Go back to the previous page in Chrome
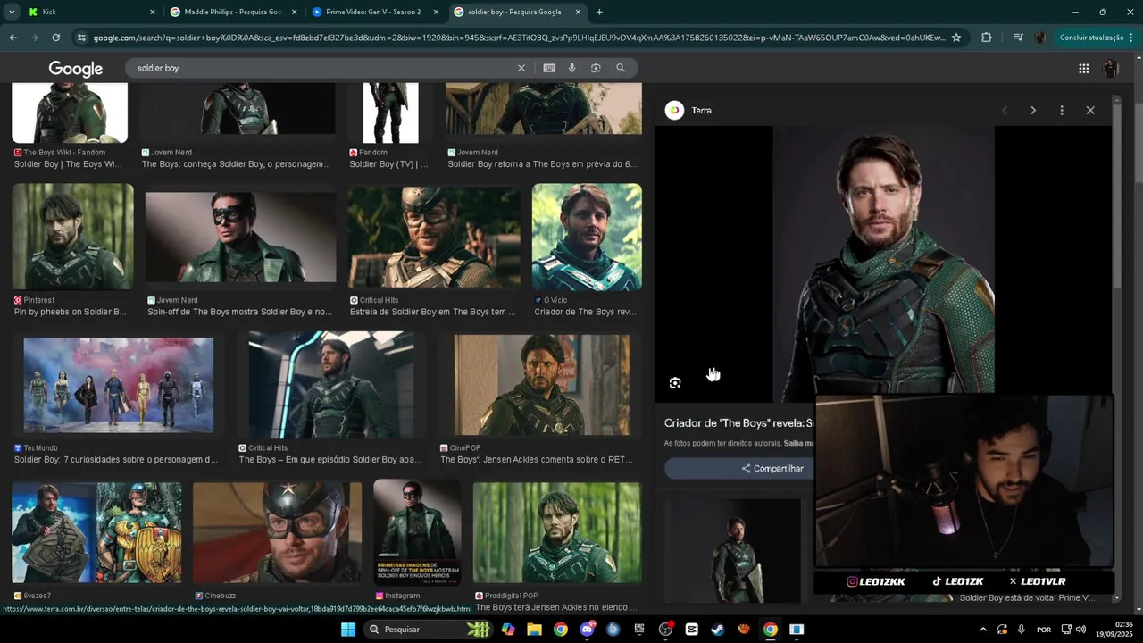This screenshot has width=1143, height=643. pos(13,38)
